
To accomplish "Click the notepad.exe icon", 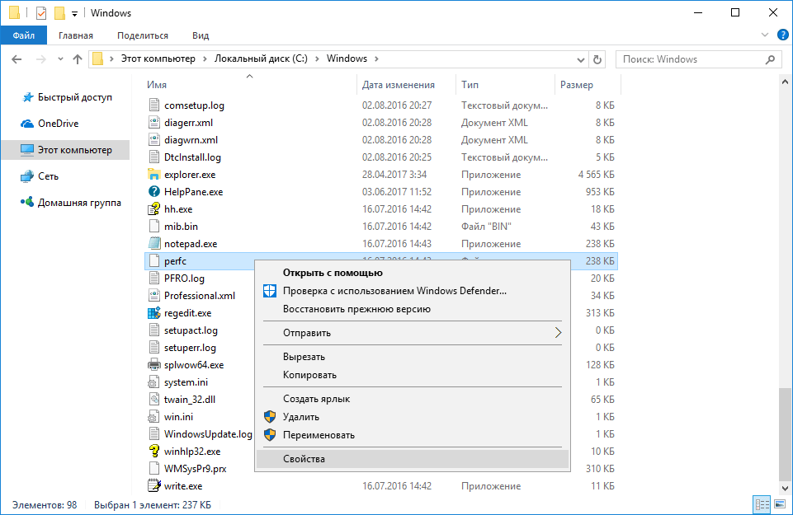I will [153, 243].
